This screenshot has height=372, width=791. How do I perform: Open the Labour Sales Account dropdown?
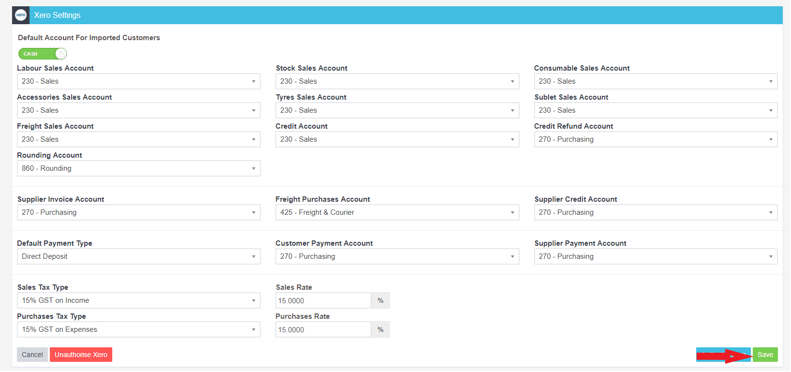pos(139,81)
